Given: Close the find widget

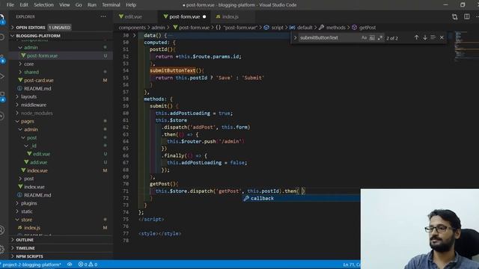Looking at the screenshot, I should click(x=442, y=37).
